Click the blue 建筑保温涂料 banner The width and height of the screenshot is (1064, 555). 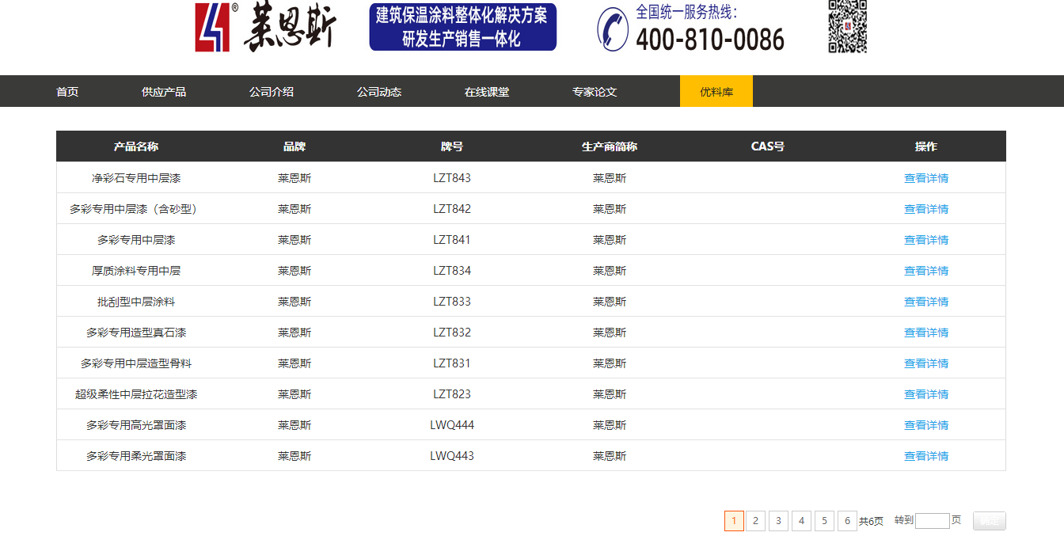pyautogui.click(x=463, y=27)
